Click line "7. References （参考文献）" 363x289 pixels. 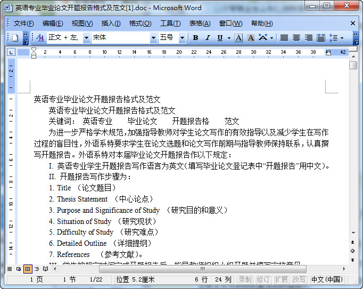tap(96, 254)
